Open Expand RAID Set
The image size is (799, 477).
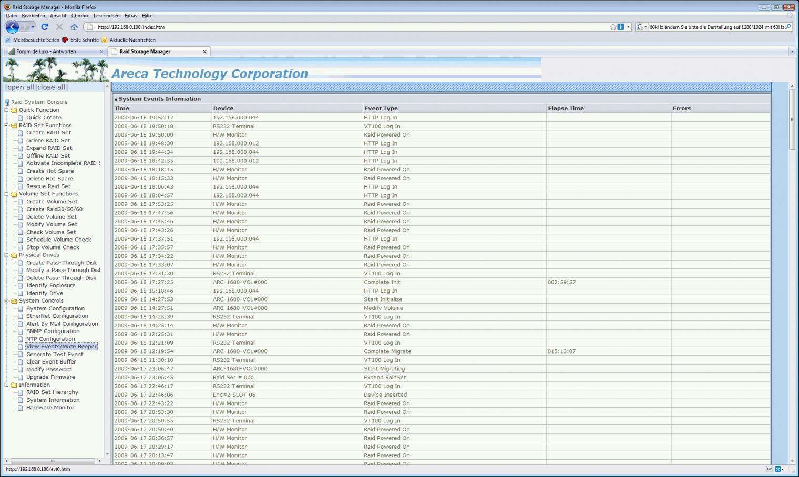point(49,148)
